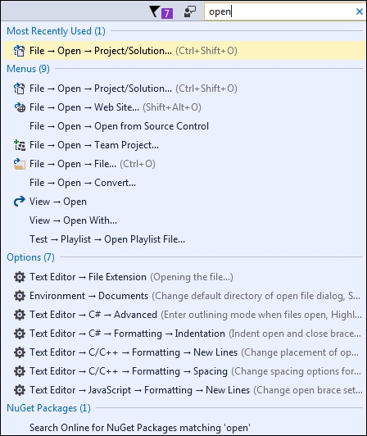The image size is (367, 436).
Task: Click the NuGet Packages (1) category header
Action: (x=48, y=408)
